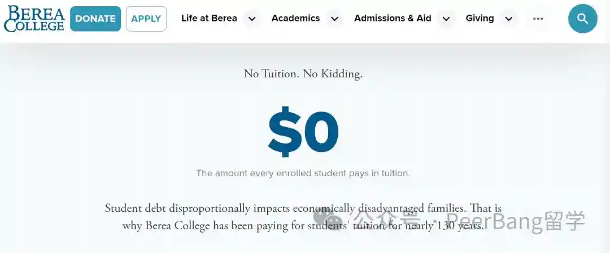Open the Life at Berea menu label
This screenshot has width=610, height=253.
click(x=209, y=18)
